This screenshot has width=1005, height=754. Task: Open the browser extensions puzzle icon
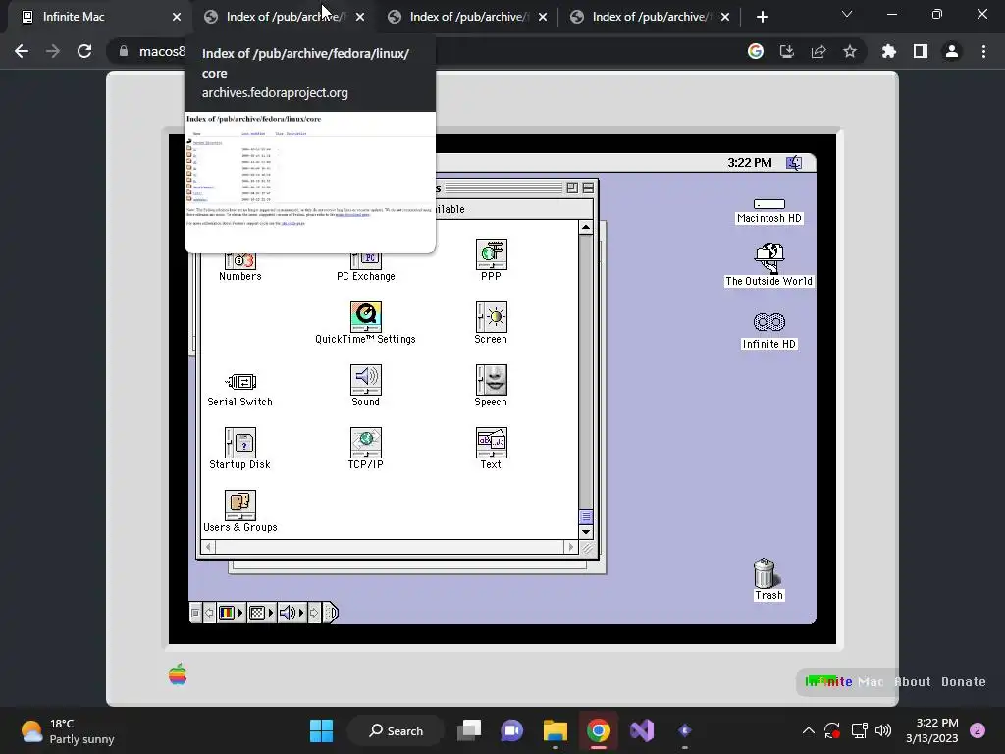(889, 51)
